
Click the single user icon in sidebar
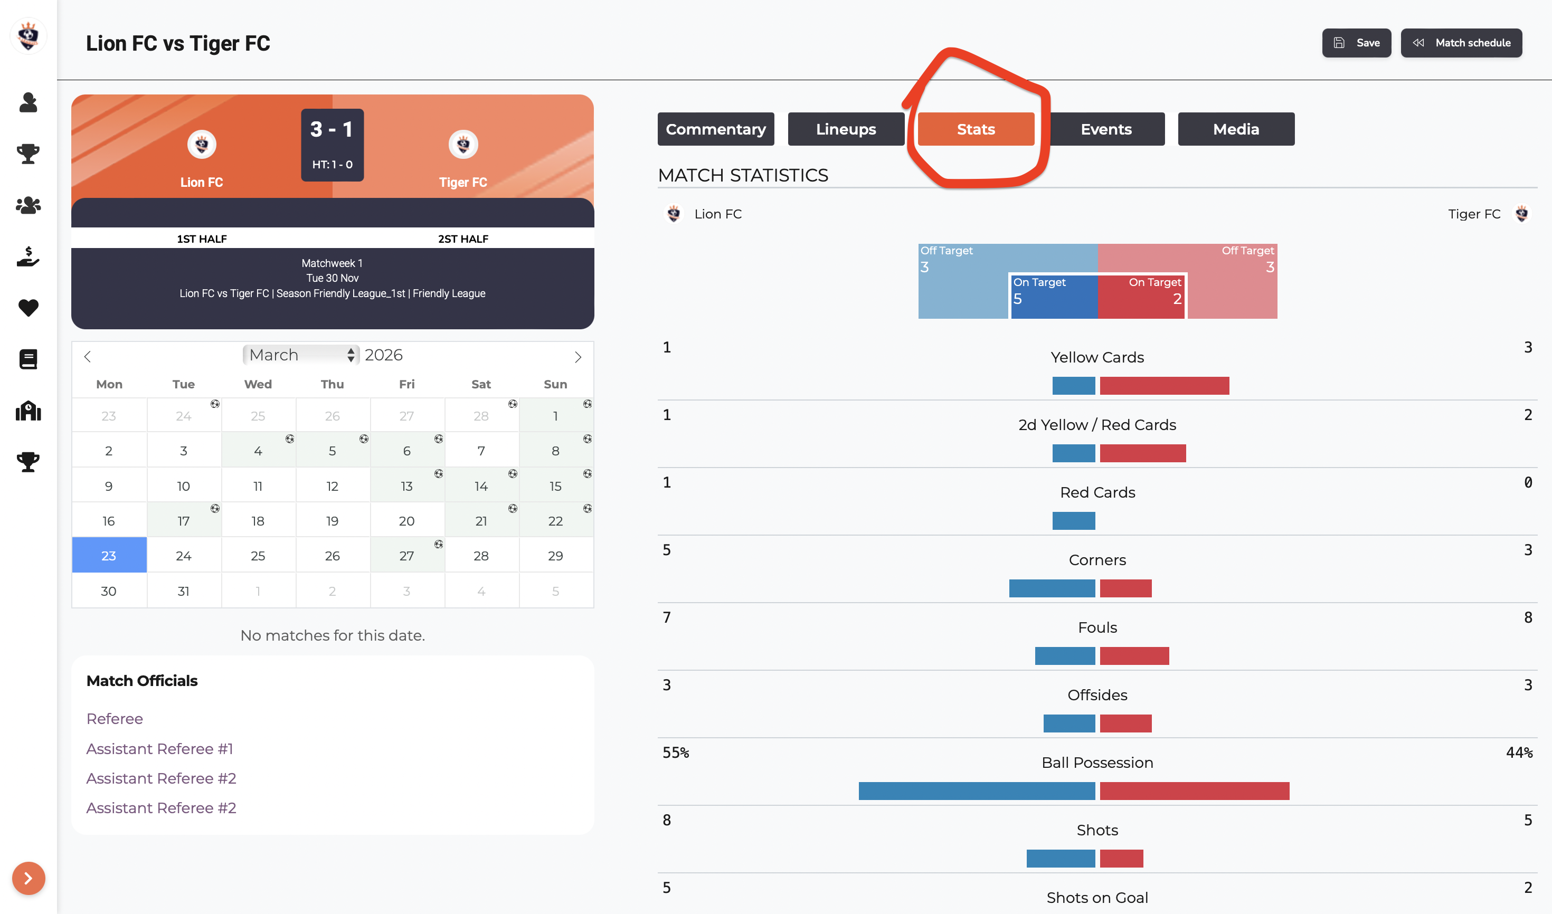click(29, 102)
